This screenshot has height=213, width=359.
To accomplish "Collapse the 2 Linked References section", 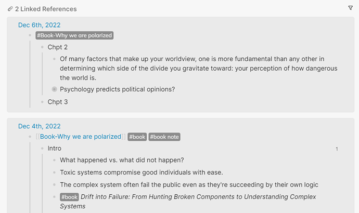I will [x=46, y=9].
